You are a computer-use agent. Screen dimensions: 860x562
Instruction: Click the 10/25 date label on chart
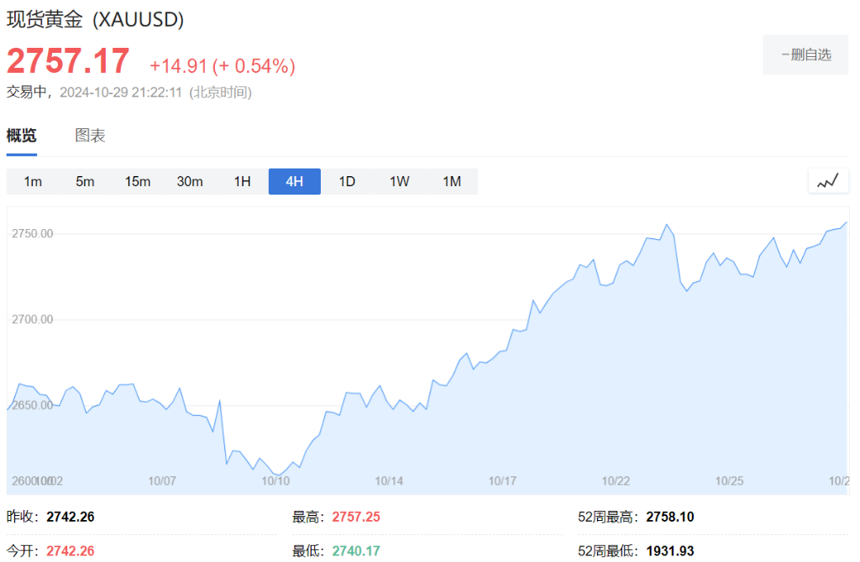pyautogui.click(x=730, y=481)
